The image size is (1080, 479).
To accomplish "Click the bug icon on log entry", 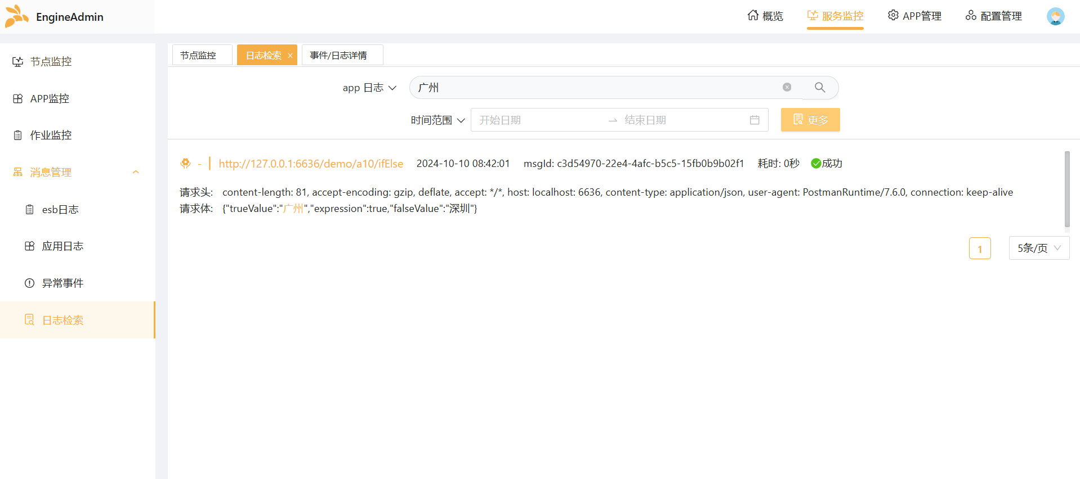I will pyautogui.click(x=185, y=163).
